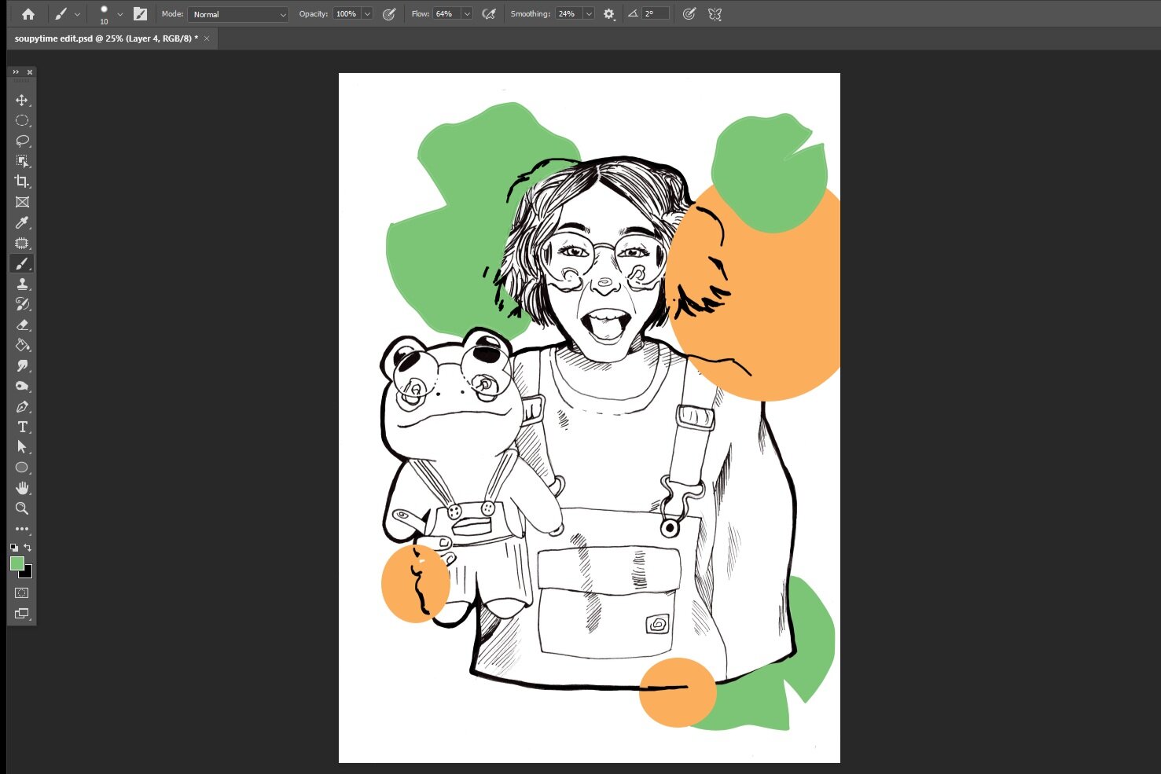
Task: Enable airbrush-style build-up
Action: 489,14
